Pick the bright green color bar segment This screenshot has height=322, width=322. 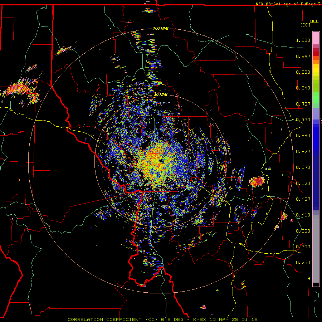pos(316,98)
